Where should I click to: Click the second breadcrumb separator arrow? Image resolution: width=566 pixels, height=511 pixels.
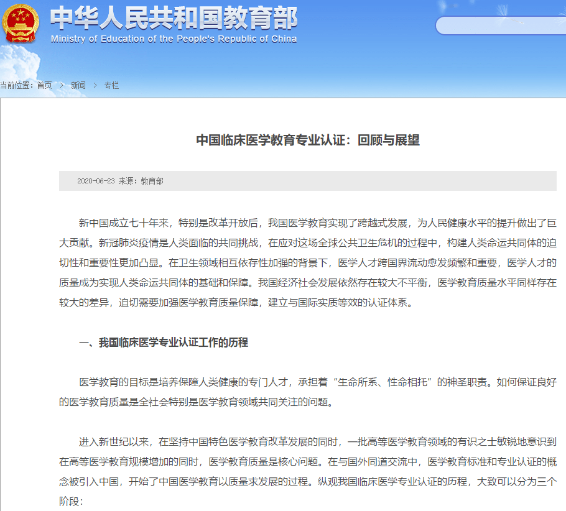click(94, 86)
